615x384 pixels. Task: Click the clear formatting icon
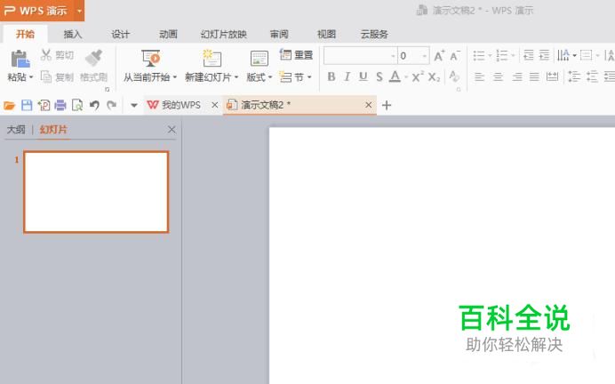click(x=454, y=76)
